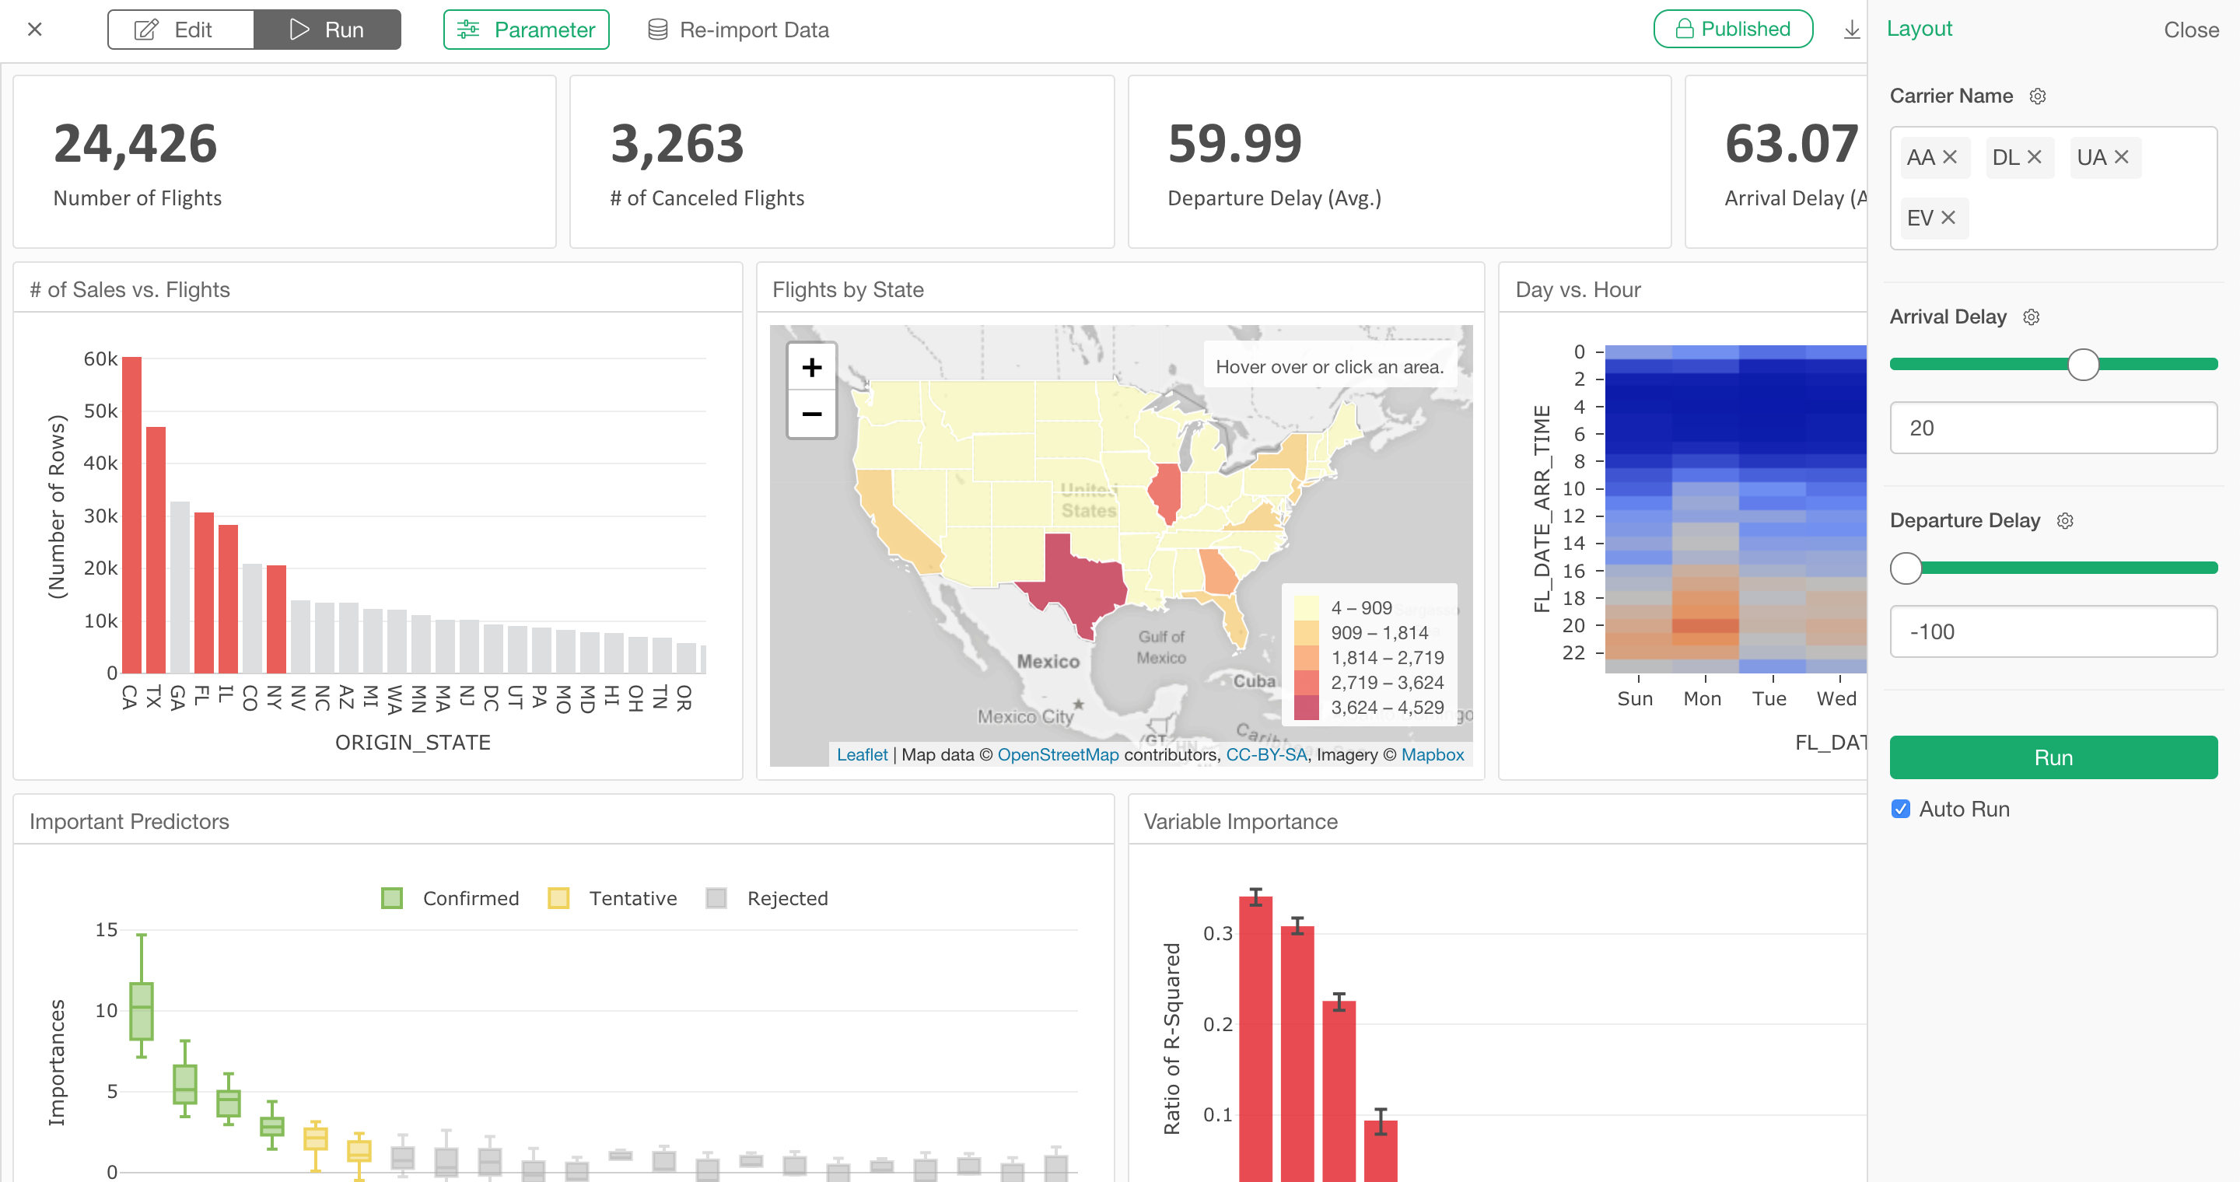Open the Layout tab in the side panel
This screenshot has height=1182, width=2240.
[x=1919, y=29]
